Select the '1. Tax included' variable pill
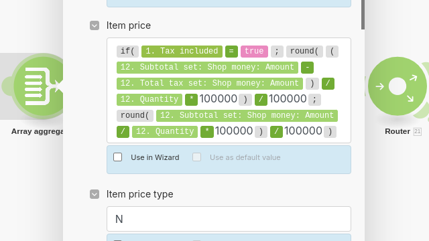This screenshot has height=241, width=429. pyautogui.click(x=182, y=52)
